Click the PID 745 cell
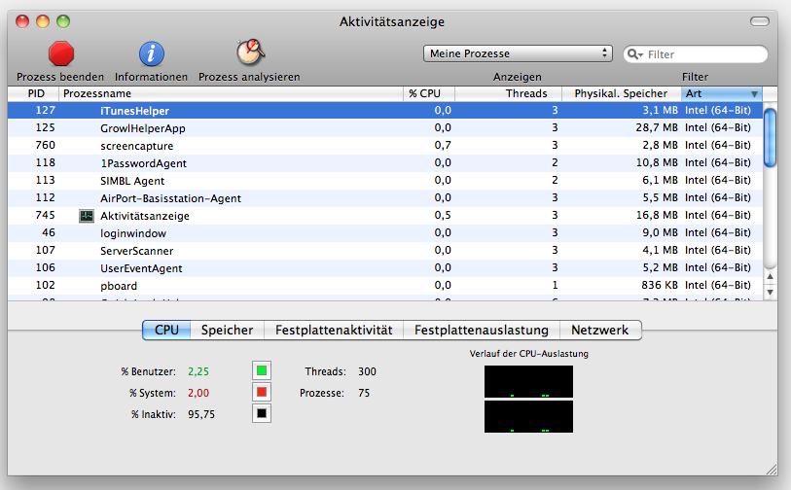791x490 pixels. pos(46,215)
